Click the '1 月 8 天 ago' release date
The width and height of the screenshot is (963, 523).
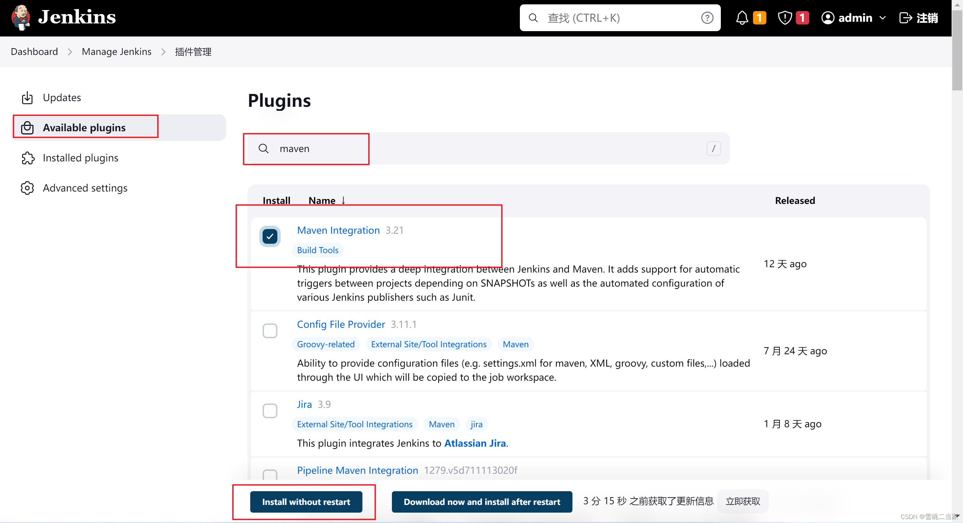click(792, 424)
